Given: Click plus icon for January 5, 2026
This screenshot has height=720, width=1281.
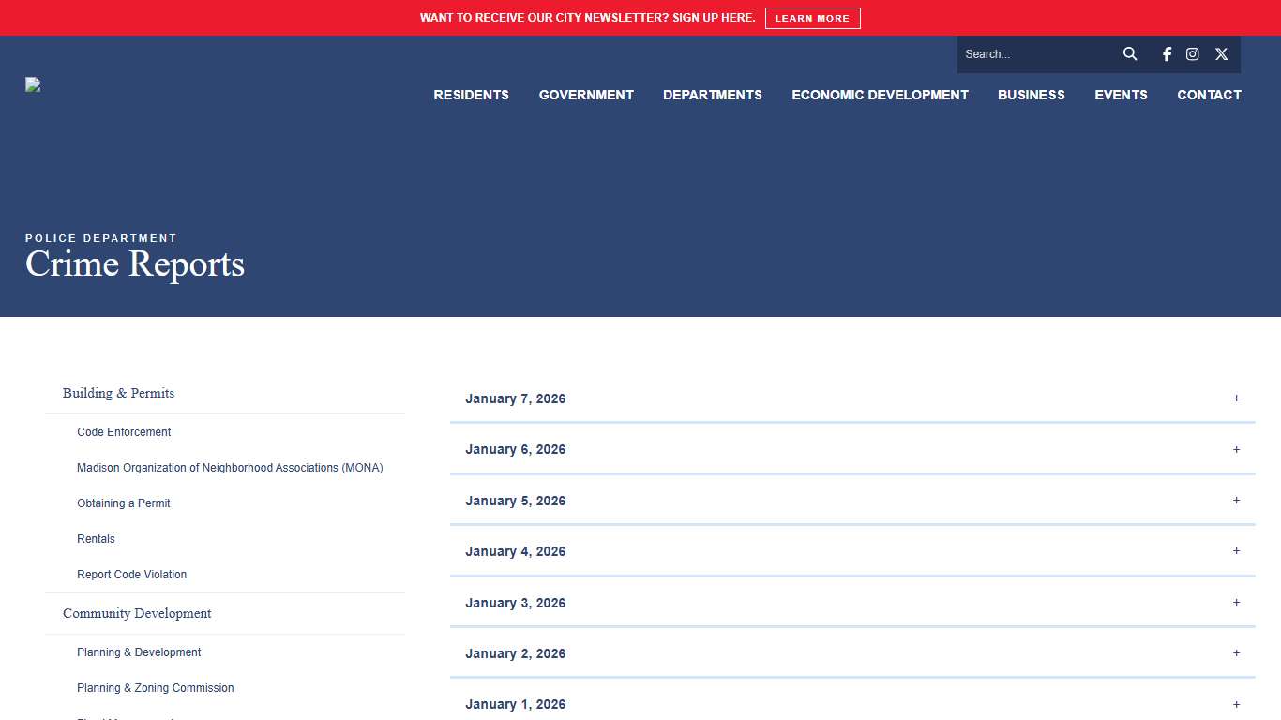Looking at the screenshot, I should (1236, 501).
